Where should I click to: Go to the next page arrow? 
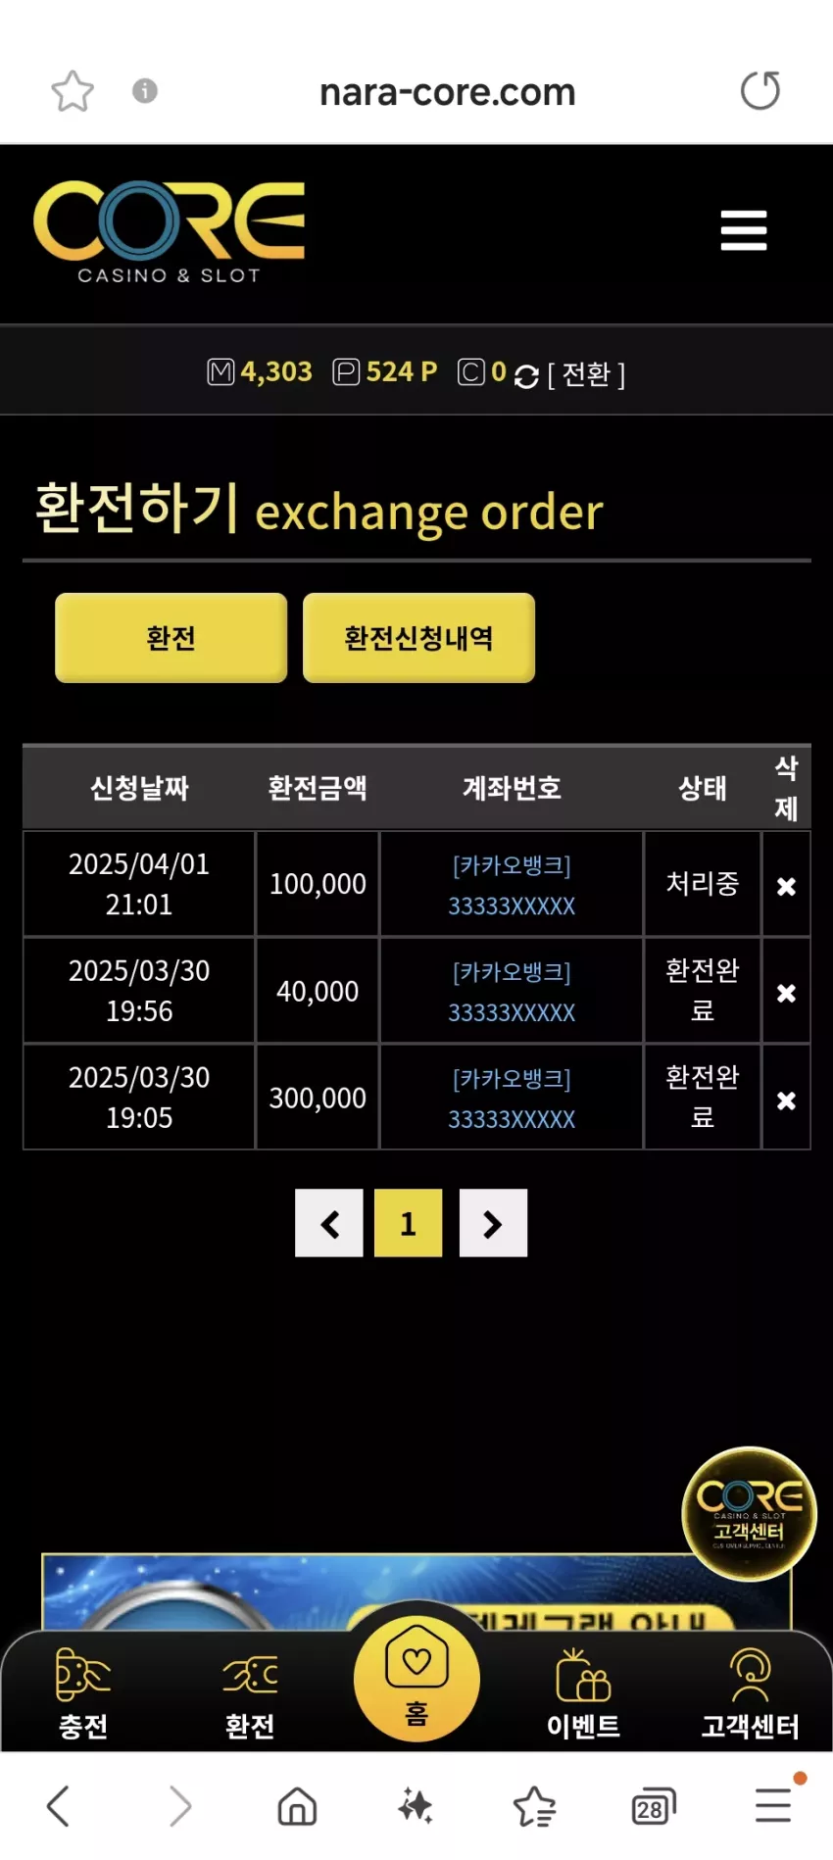493,1223
